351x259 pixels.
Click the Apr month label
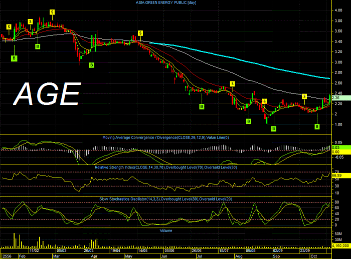(94, 256)
